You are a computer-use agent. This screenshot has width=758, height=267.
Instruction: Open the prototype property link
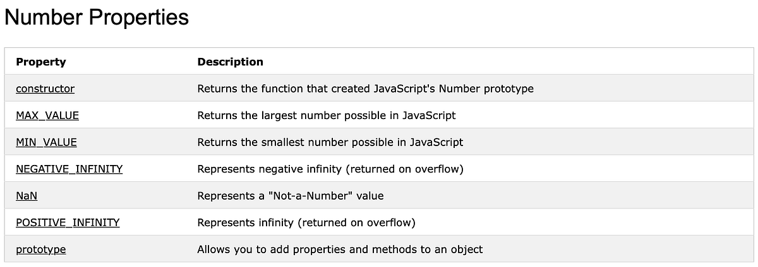click(x=41, y=249)
